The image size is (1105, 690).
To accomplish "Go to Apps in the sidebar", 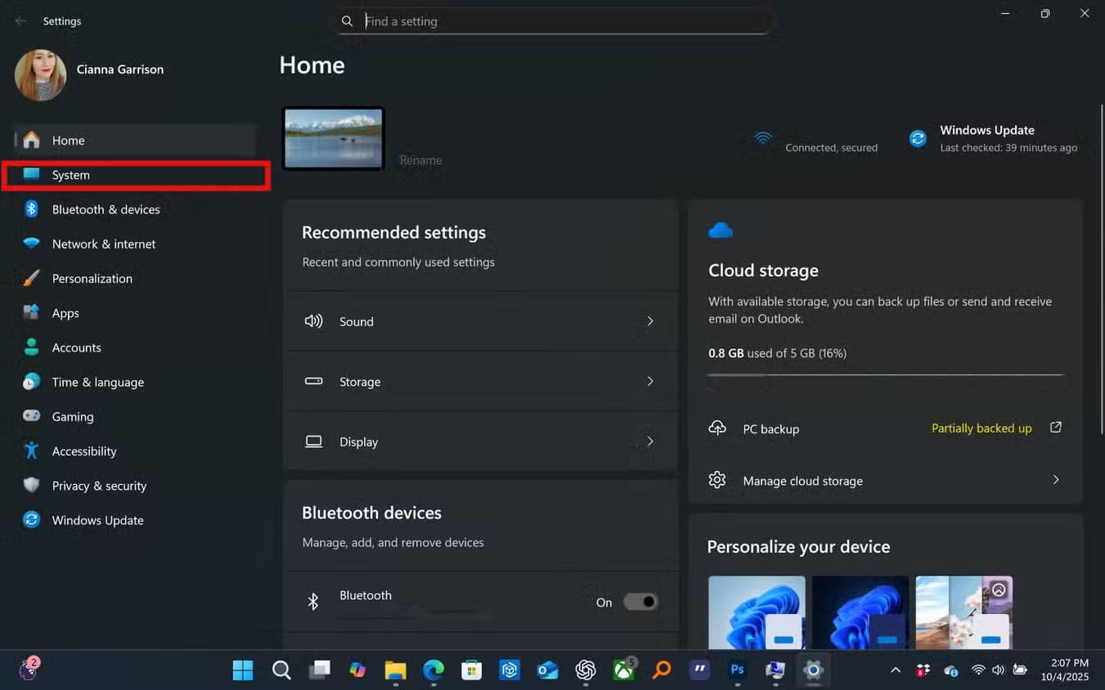I will coord(65,313).
